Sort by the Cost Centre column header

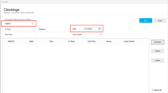(x=130, y=41)
